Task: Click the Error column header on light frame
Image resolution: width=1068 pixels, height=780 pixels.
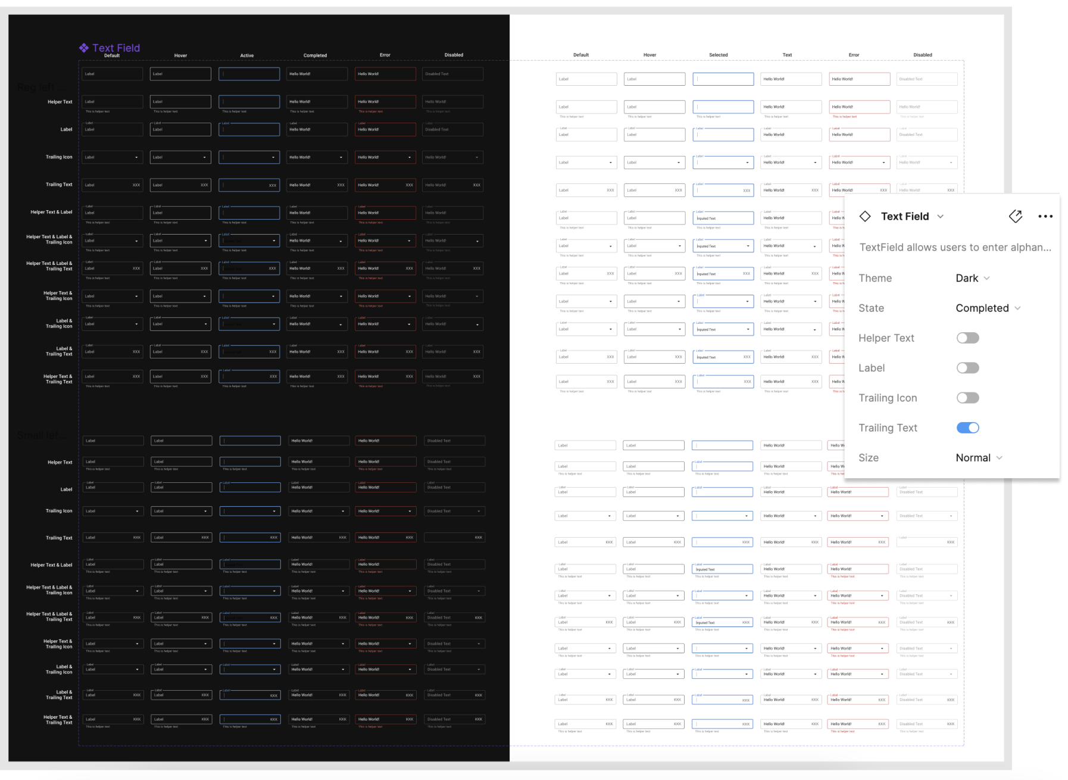Action: 854,55
